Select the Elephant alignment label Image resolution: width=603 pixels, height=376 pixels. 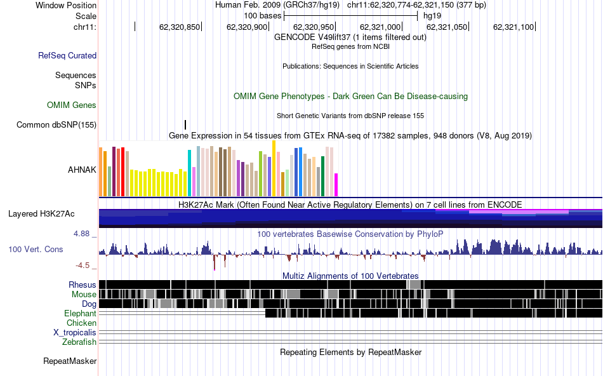click(80, 313)
